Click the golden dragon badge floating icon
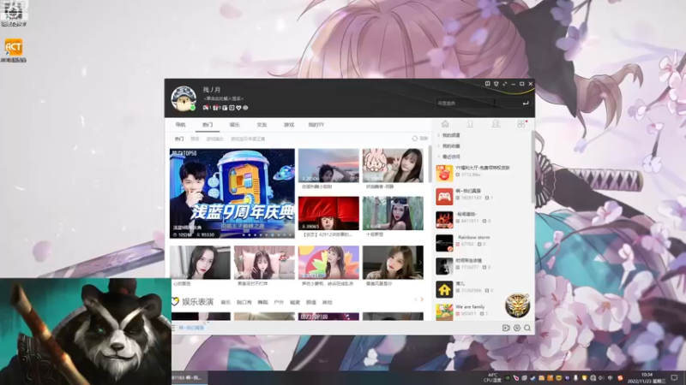 (518, 305)
